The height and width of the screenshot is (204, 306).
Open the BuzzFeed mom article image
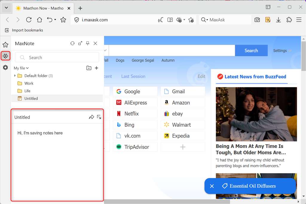pos(256,114)
